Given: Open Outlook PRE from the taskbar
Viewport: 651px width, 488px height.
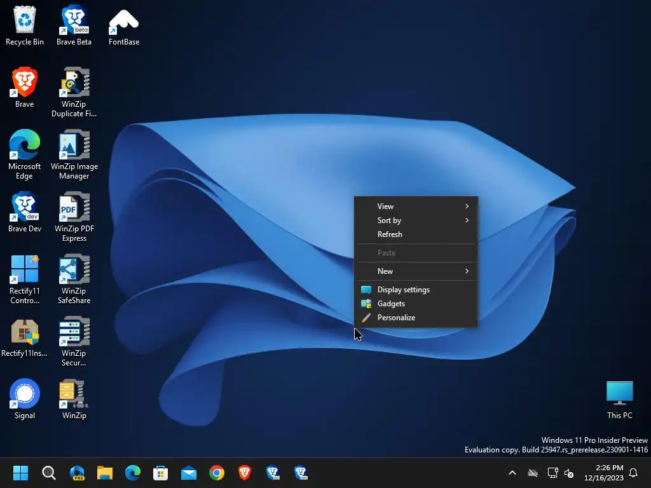Looking at the screenshot, I should [77, 473].
